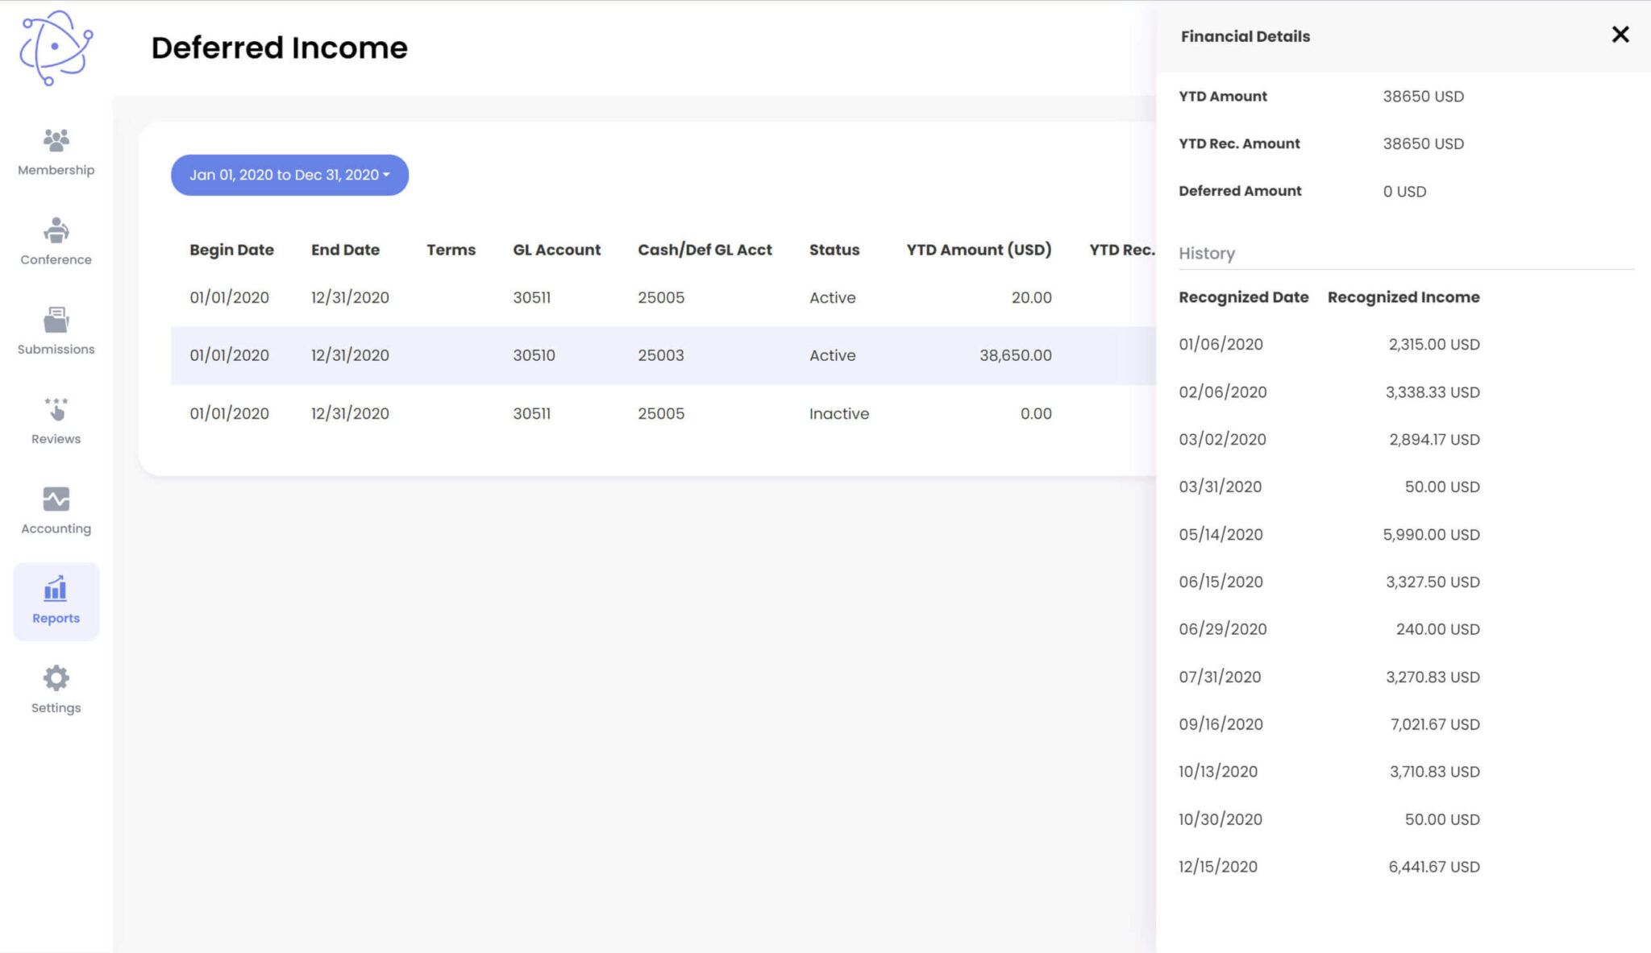
Task: Select the 01/06/2020 recognized income entry
Action: pos(1329,344)
